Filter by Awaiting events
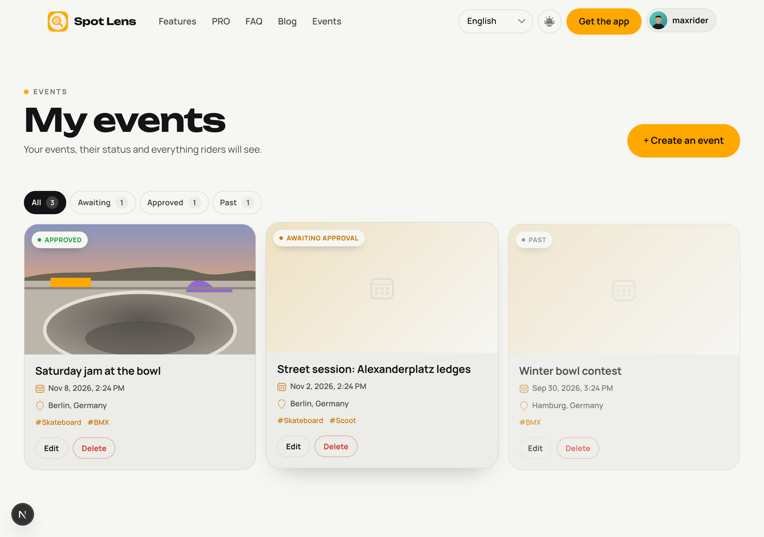Viewport: 764px width, 537px height. point(103,203)
